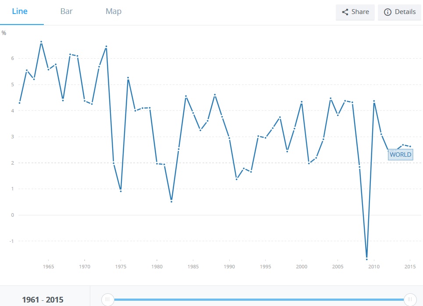This screenshot has height=306, width=423.
Task: Click the right handle of year slider
Action: point(410,299)
